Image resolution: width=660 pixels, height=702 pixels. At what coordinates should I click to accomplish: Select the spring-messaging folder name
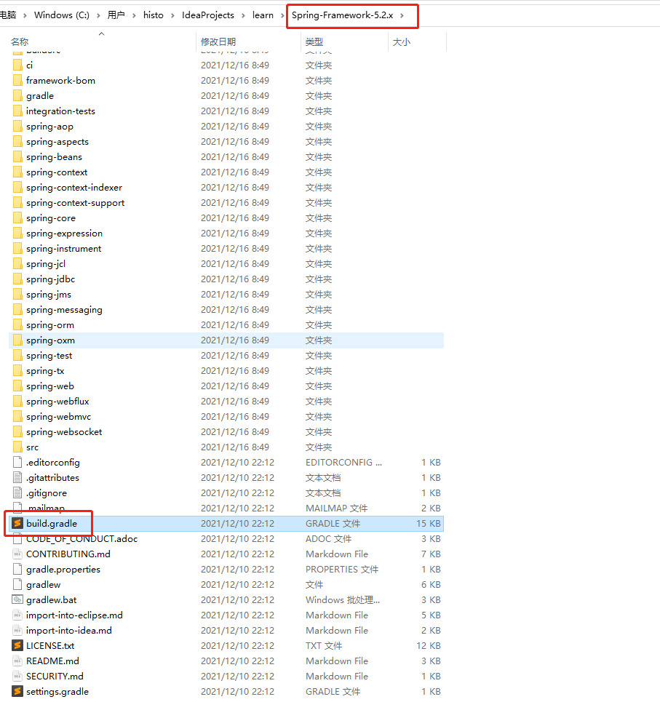[x=65, y=310]
